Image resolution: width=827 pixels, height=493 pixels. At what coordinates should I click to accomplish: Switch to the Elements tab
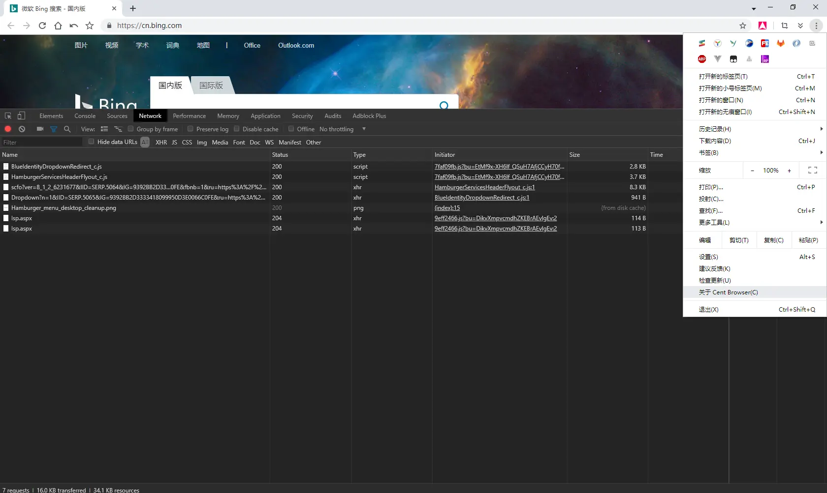51,116
